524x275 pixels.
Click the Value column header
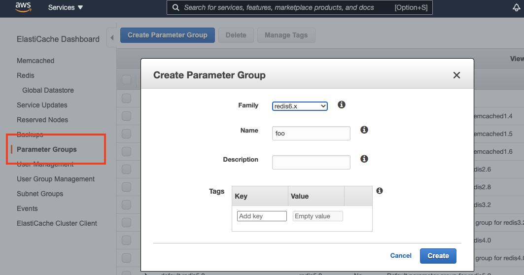[316, 196]
